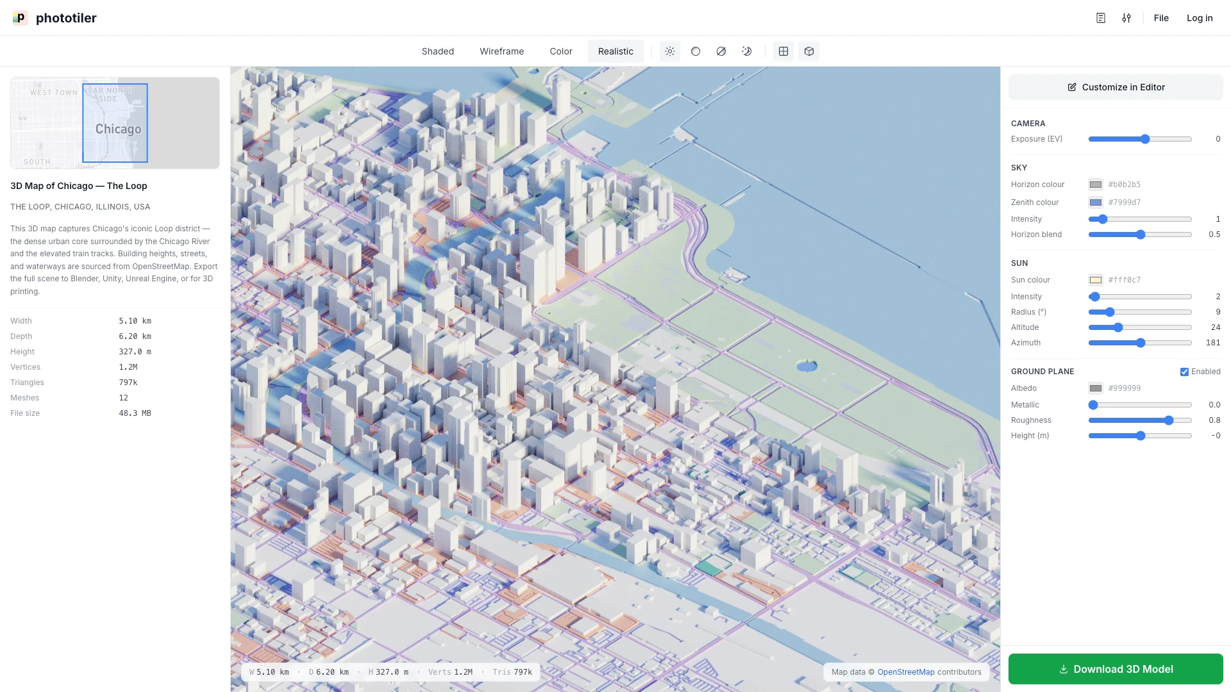Select the slashed circle icon
The image size is (1231, 692).
[x=721, y=51]
